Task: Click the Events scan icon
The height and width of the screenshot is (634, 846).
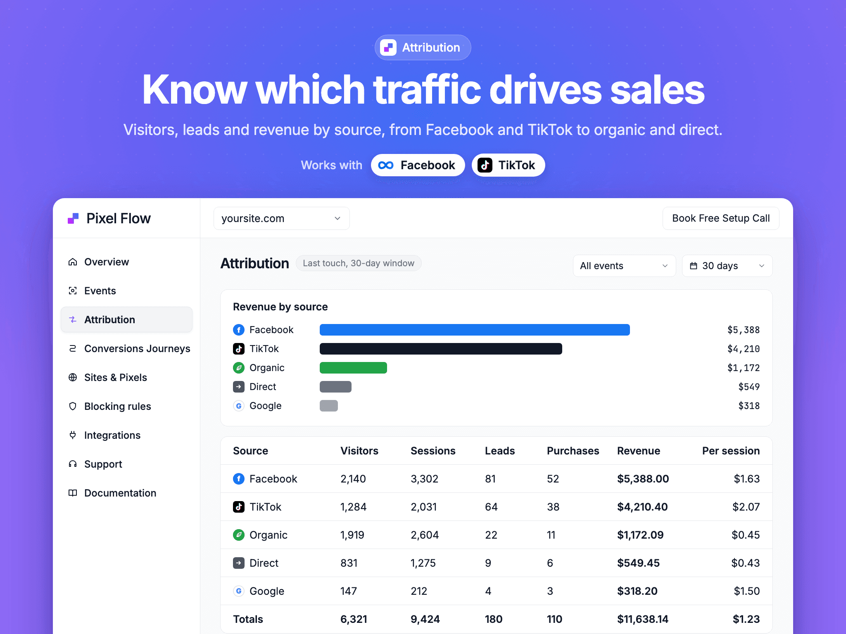Action: coord(73,291)
